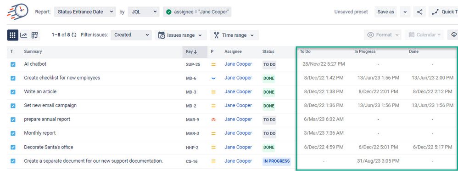Click the IN PROGRESS status badge for CS-16
458x171 pixels.
coord(276,161)
